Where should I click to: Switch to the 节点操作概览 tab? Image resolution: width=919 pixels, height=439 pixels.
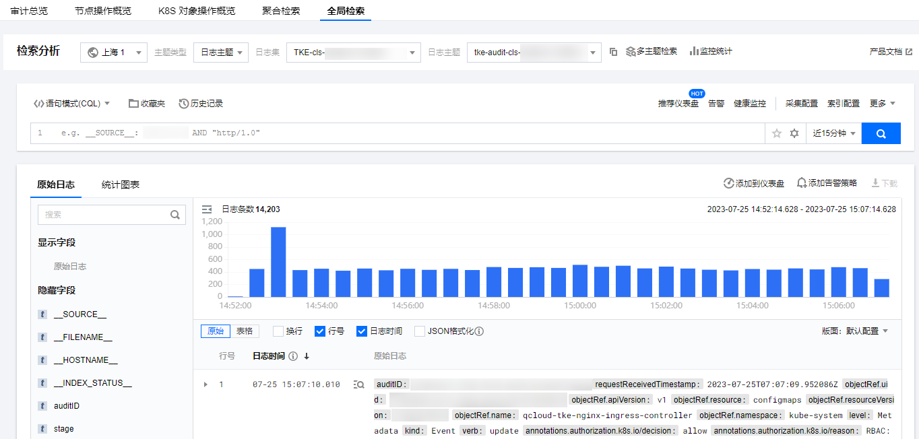click(103, 11)
